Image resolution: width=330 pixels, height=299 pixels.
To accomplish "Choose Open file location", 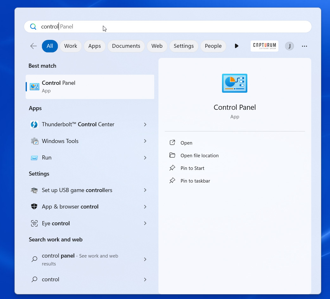I will coord(199,156).
